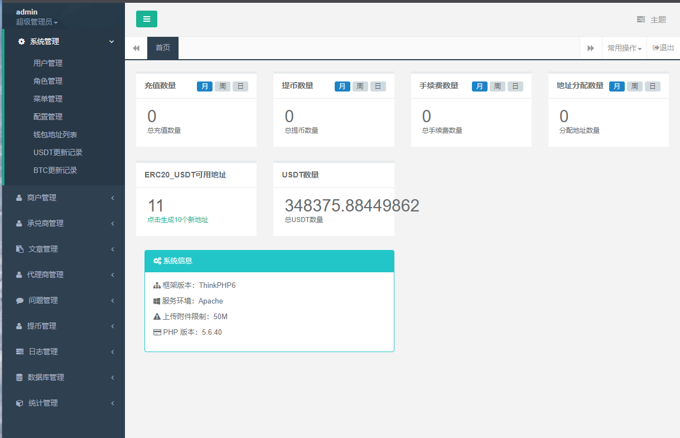Click the 退出 logout button

tap(663, 47)
